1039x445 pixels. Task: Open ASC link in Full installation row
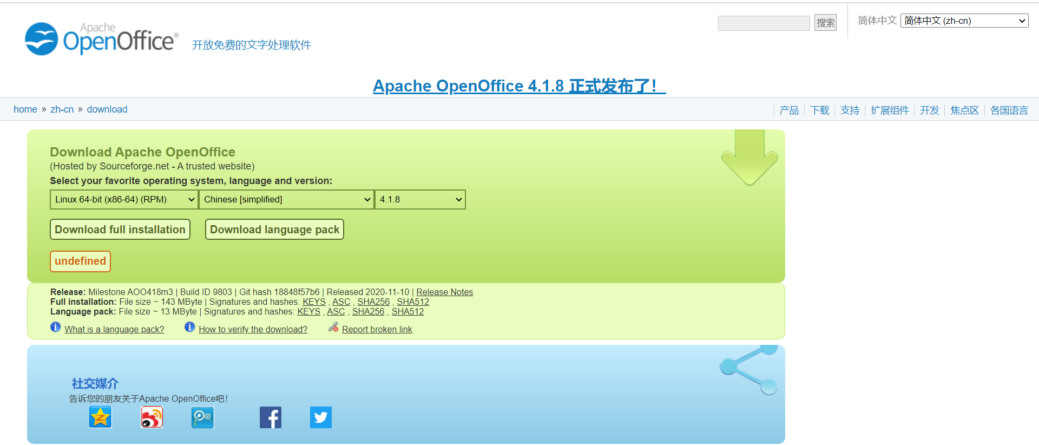(x=341, y=302)
